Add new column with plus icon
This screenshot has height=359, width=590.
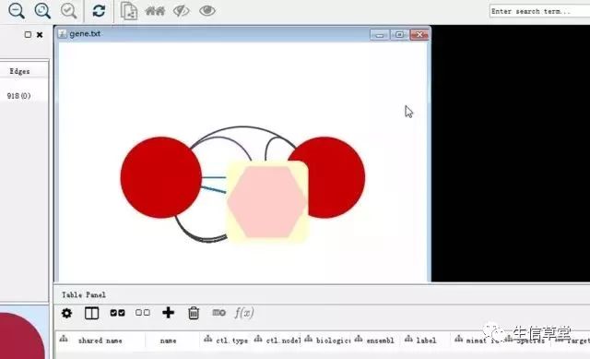point(168,313)
